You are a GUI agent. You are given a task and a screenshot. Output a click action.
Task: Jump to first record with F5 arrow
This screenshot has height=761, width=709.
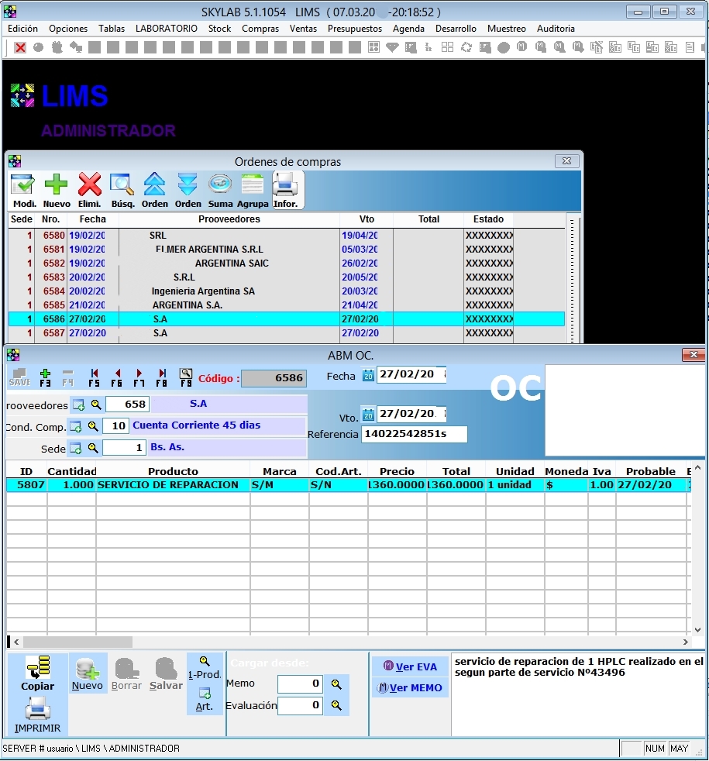pos(94,377)
